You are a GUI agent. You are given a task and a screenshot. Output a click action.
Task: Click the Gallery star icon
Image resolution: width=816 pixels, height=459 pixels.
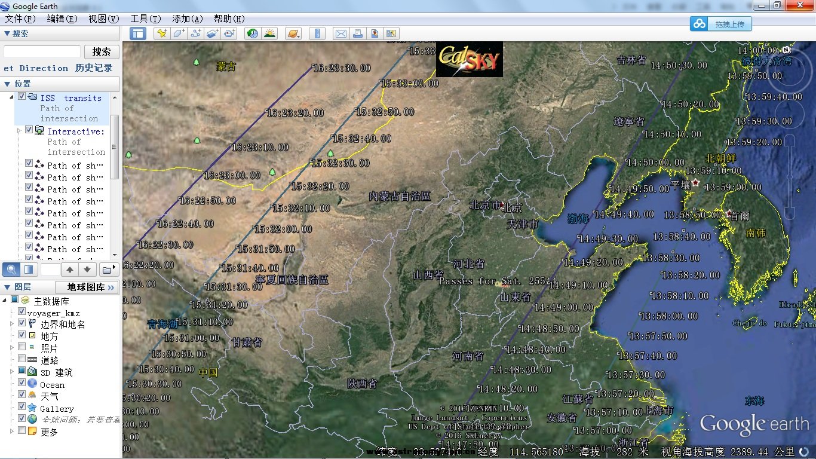pos(32,408)
